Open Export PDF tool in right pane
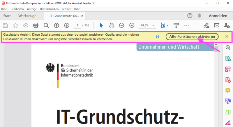This screenshot has height=127, width=233. pyautogui.click(x=228, y=58)
